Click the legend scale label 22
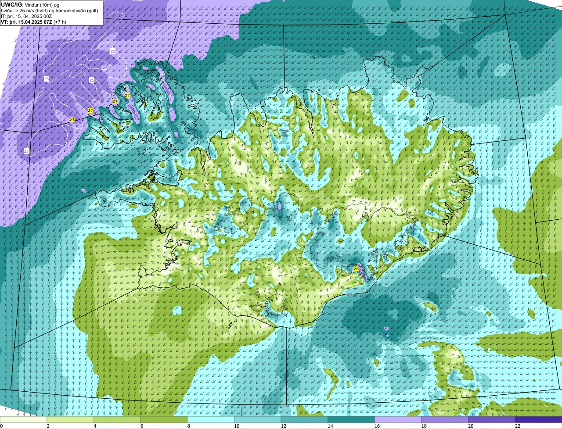This screenshot has height=429, width=562. [518, 426]
